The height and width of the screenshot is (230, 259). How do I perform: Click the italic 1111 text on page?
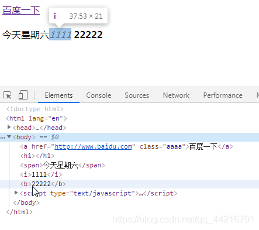point(60,35)
